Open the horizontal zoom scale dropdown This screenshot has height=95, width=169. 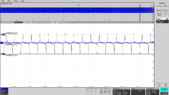coord(18,22)
